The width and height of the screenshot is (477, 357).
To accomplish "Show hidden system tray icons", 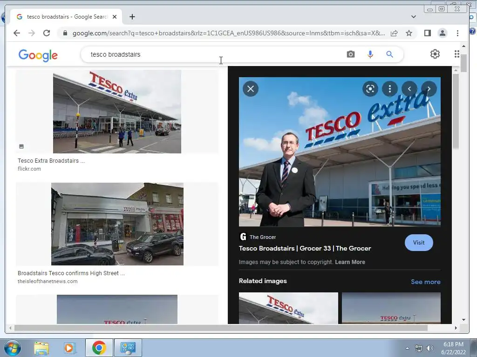I will pos(407,348).
